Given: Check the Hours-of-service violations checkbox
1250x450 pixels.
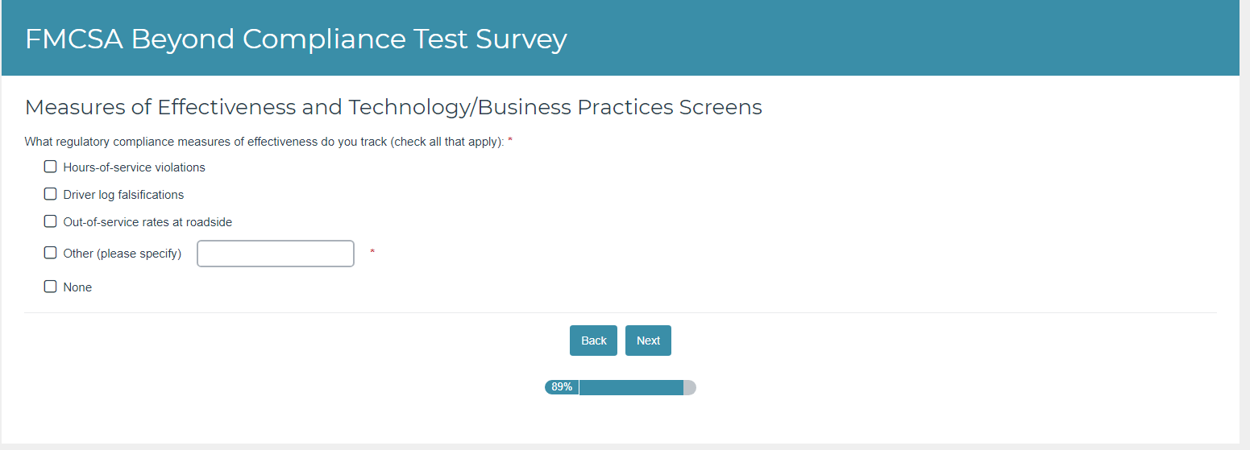Looking at the screenshot, I should tap(50, 167).
